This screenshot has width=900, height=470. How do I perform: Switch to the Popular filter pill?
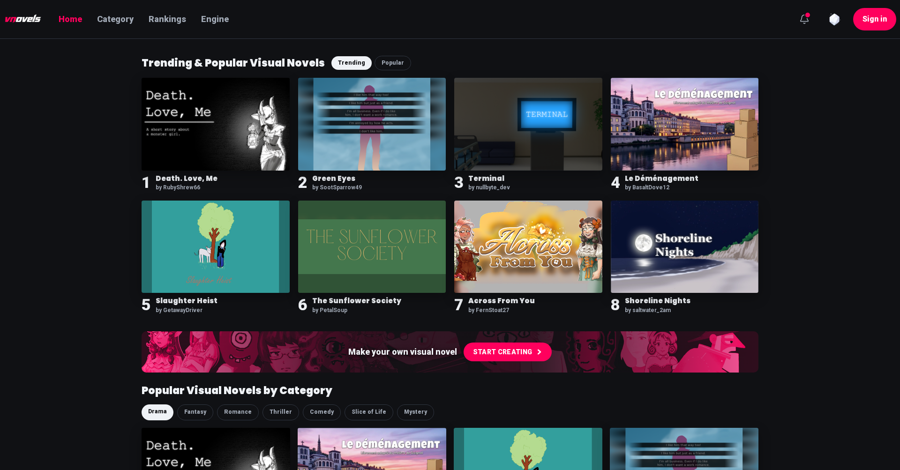click(x=393, y=63)
